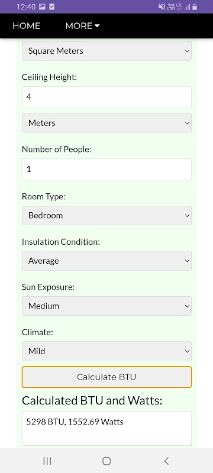This screenshot has width=213, height=473.
Task: Tap the Android home button icon
Action: click(x=106, y=461)
